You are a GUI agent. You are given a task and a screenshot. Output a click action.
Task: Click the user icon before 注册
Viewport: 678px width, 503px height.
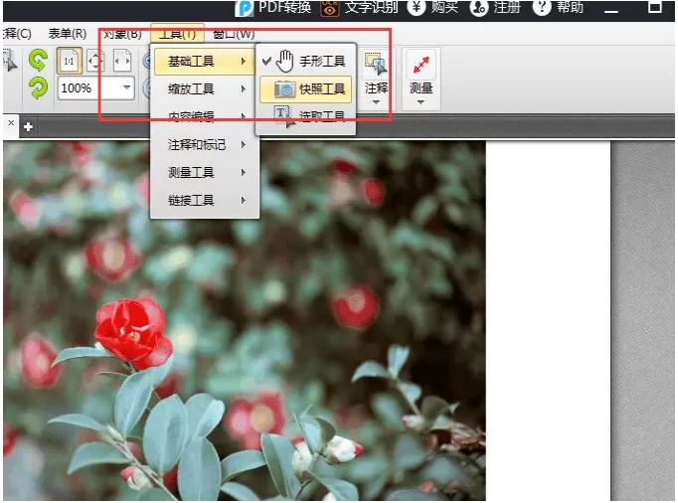(479, 7)
